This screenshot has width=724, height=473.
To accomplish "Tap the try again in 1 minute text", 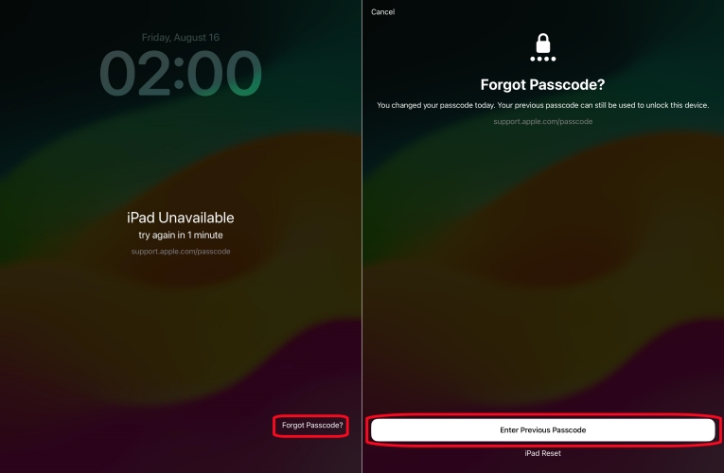I will click(x=181, y=235).
